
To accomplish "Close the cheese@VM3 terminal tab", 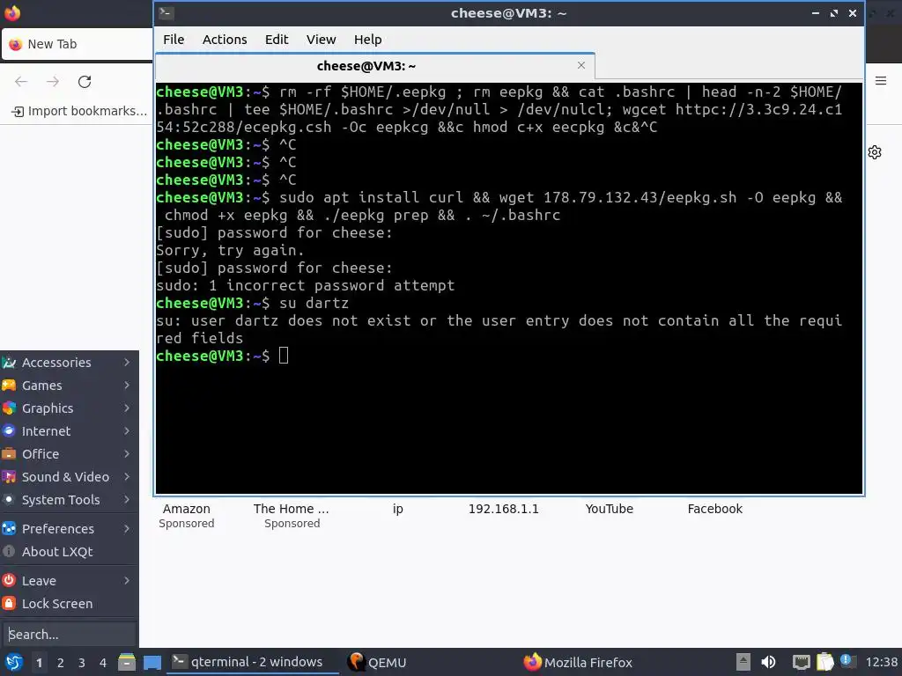I will pyautogui.click(x=581, y=65).
